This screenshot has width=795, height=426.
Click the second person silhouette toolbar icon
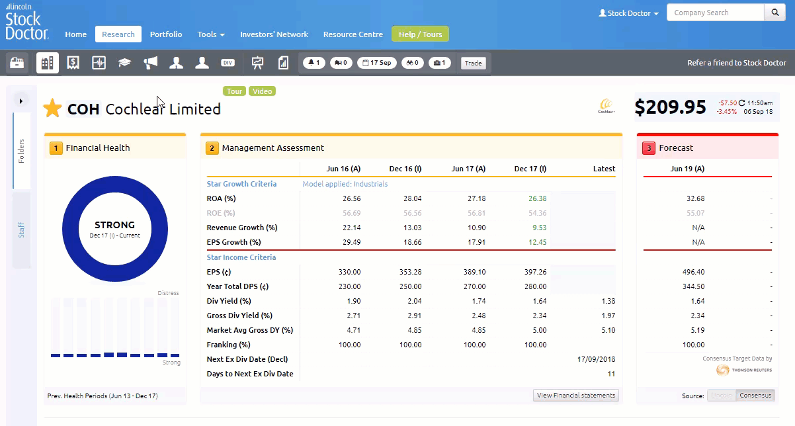[x=202, y=63]
